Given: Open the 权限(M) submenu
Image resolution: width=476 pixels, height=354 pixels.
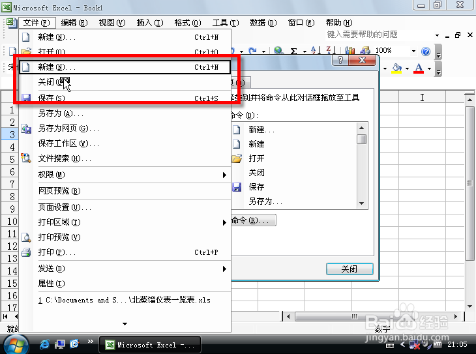Looking at the screenshot, I should (125, 175).
